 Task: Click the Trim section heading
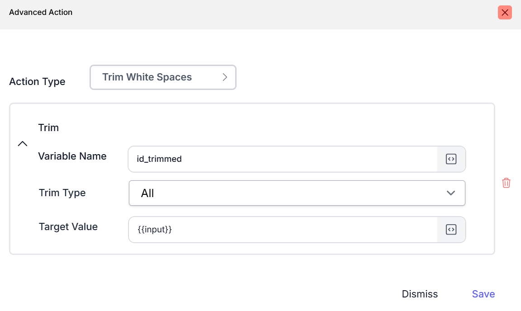(x=48, y=127)
